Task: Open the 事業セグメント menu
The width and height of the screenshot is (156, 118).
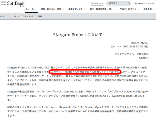Action: 77,9
